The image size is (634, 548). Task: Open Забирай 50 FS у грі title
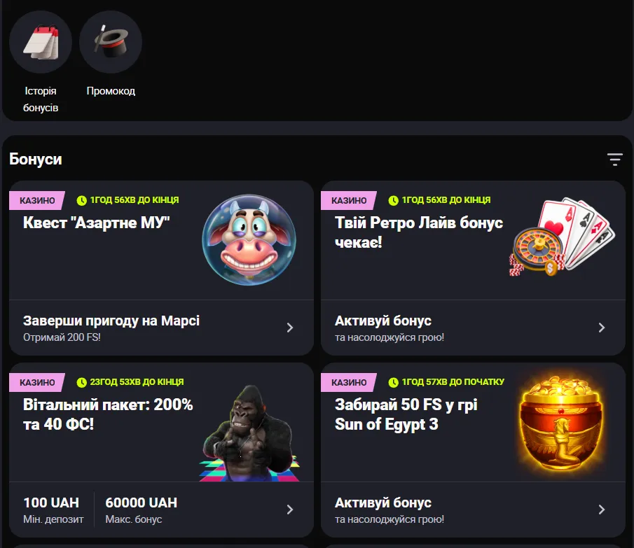406,414
